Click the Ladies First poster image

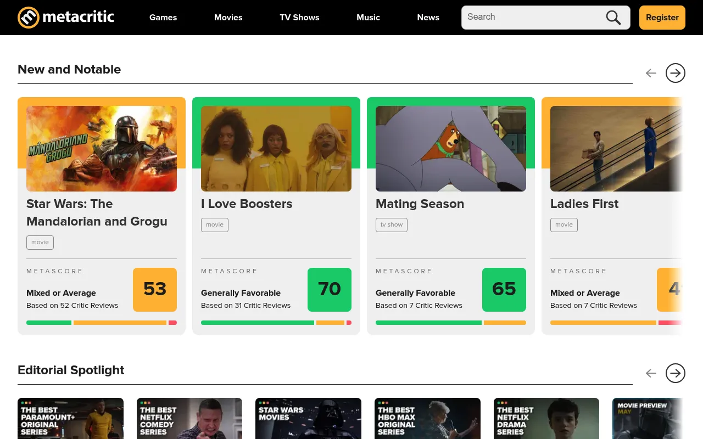click(616, 149)
